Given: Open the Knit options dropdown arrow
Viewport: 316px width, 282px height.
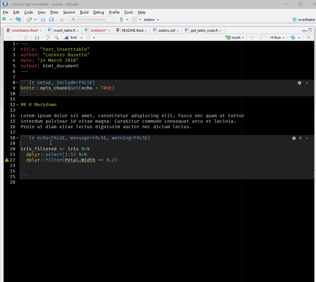Looking at the screenshot, I should [82, 38].
